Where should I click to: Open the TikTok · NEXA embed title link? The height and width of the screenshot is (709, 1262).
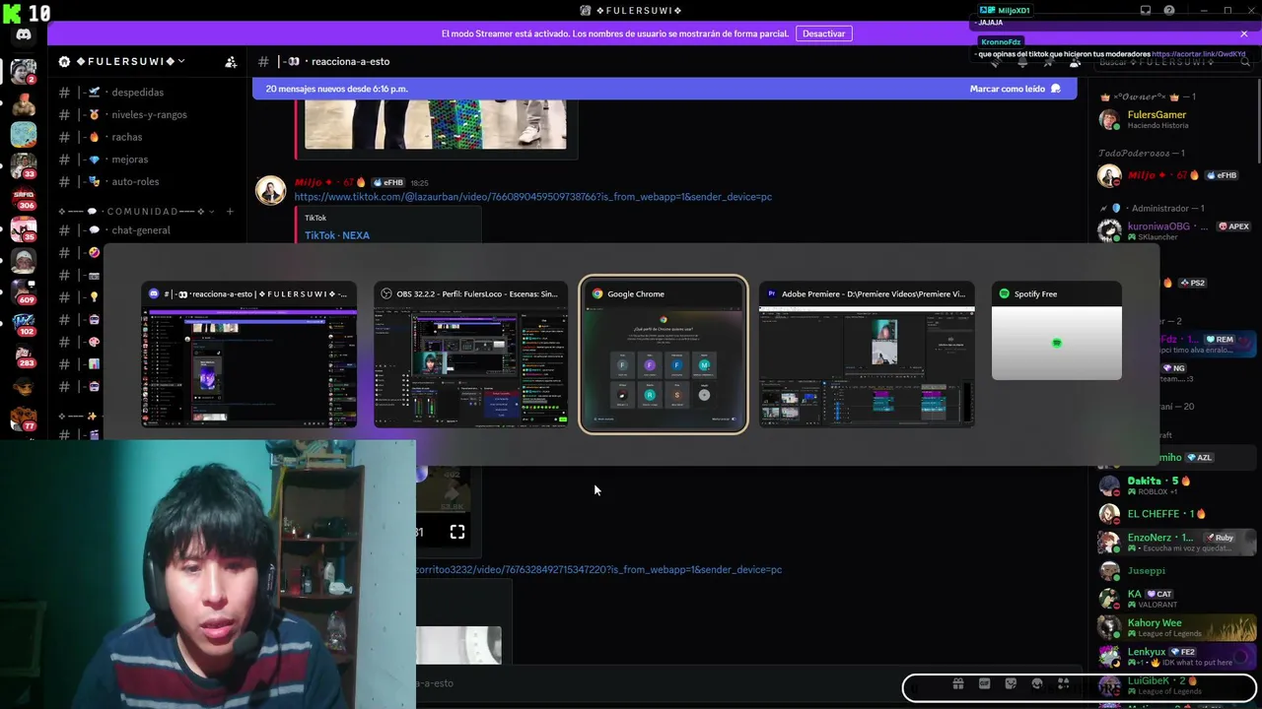(337, 235)
